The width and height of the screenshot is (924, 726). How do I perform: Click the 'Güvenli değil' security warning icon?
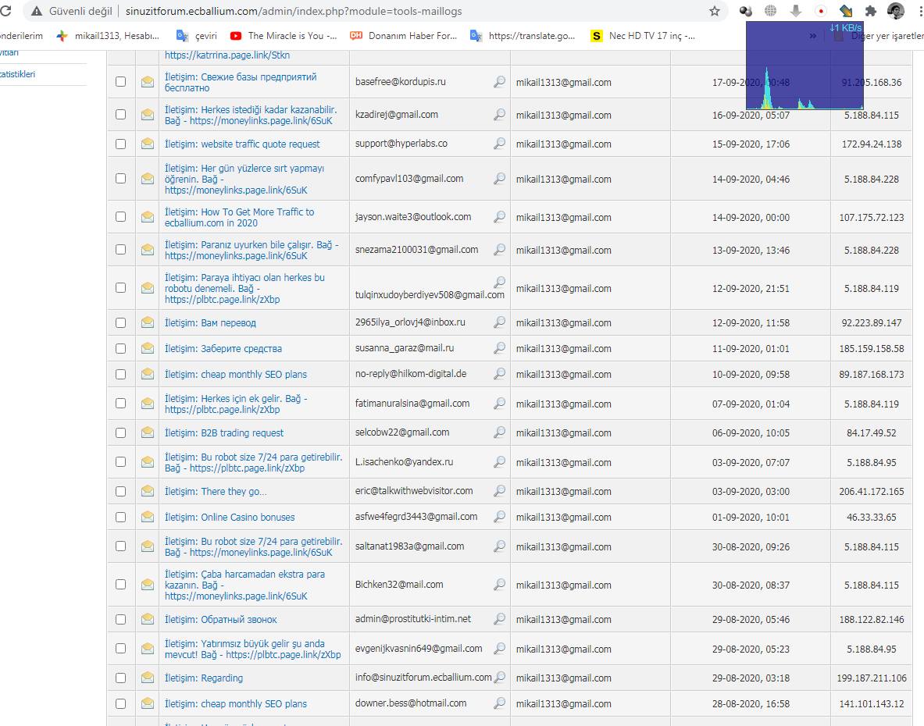point(36,12)
